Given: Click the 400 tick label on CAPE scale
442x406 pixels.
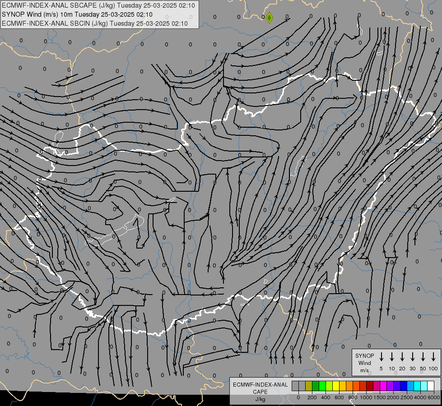Looking at the screenshot, I should click(x=326, y=397).
